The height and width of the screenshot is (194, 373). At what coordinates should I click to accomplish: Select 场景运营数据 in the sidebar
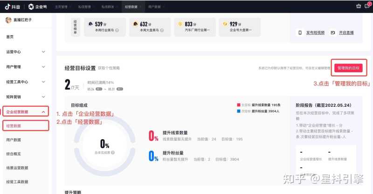pos(17,168)
